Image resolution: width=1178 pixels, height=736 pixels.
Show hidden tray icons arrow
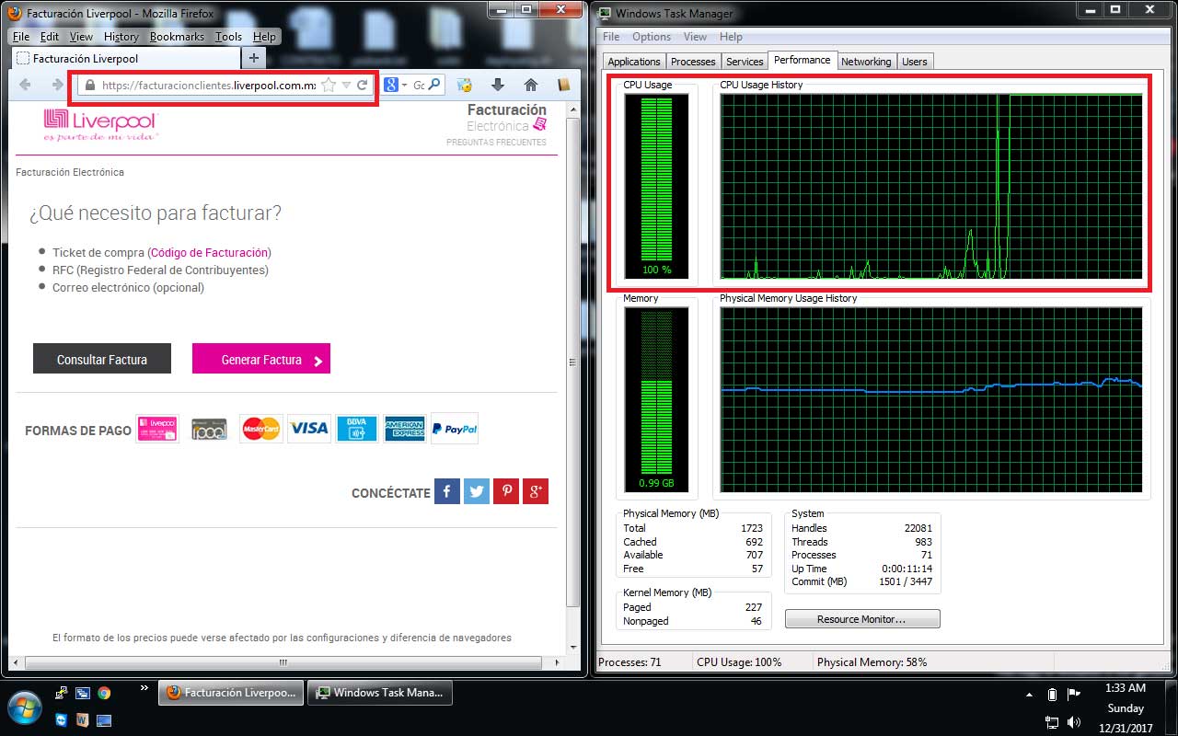[x=1030, y=695]
